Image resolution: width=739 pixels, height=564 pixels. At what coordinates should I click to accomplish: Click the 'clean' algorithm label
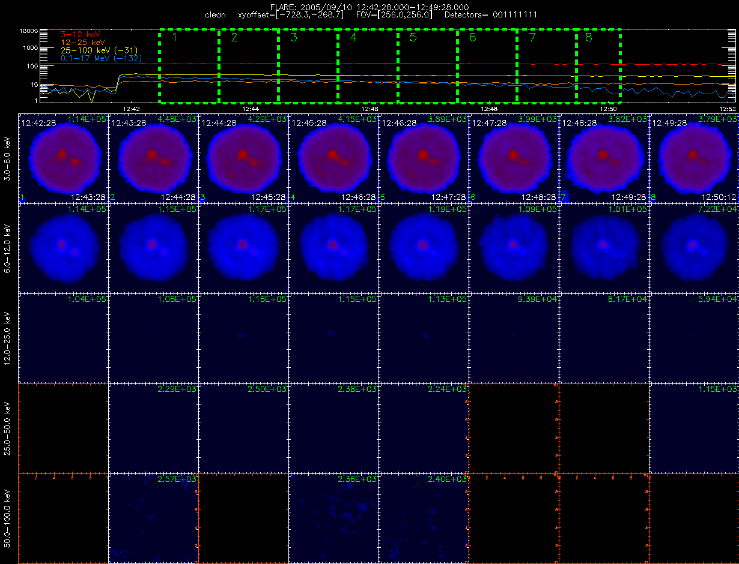pos(215,14)
